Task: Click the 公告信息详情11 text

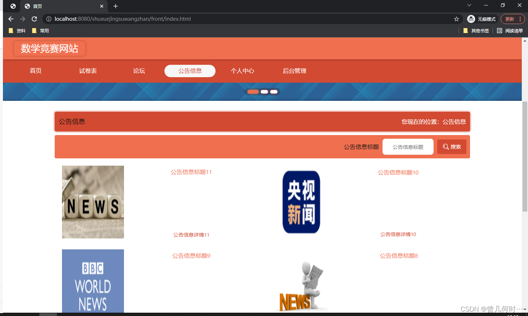Action: (191, 235)
